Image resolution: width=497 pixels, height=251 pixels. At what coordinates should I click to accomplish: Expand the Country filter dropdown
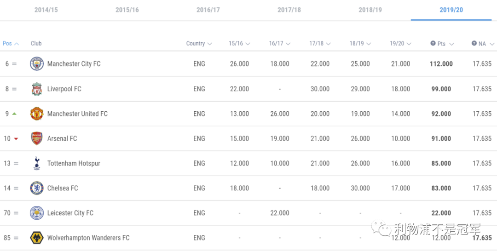[x=199, y=44]
